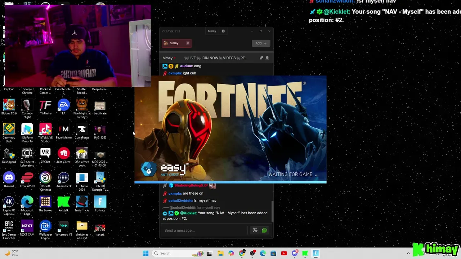
Task: Click the taskbar Search box
Action: tap(178, 253)
